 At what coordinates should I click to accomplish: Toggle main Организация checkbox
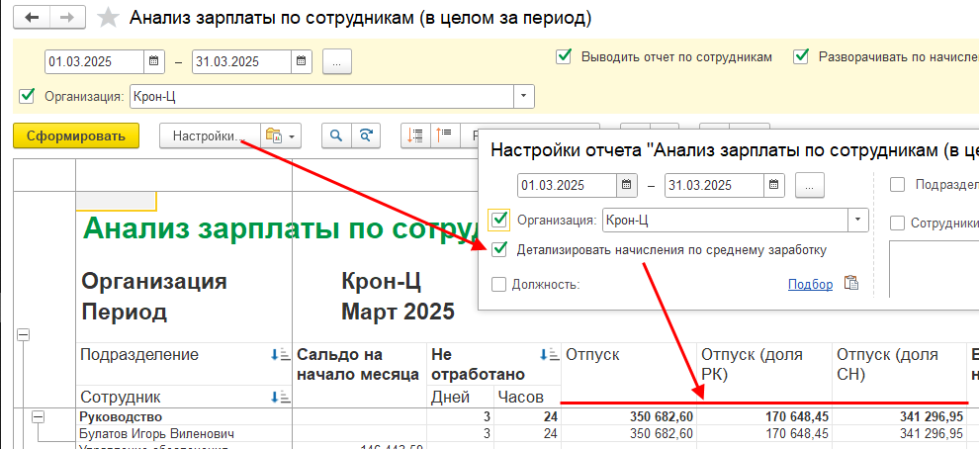[27, 97]
